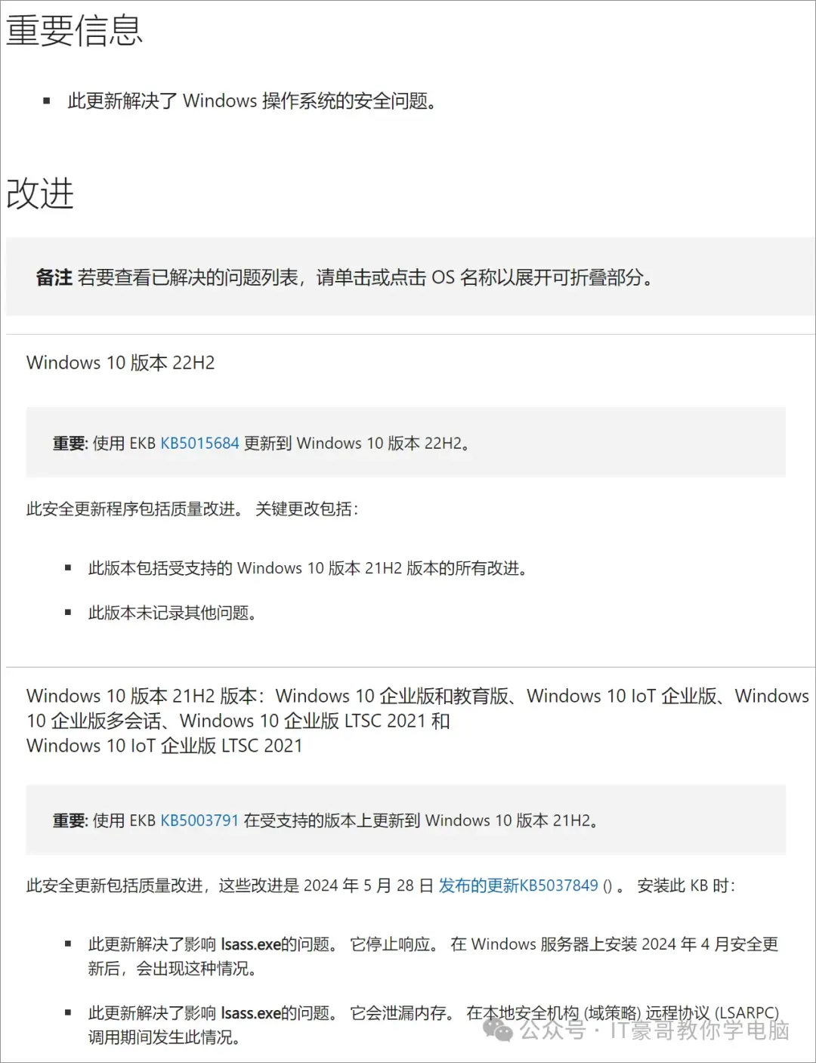The image size is (816, 1063).
Task: Collapse the Windows 10 版本 22H2 section
Action: [x=121, y=363]
